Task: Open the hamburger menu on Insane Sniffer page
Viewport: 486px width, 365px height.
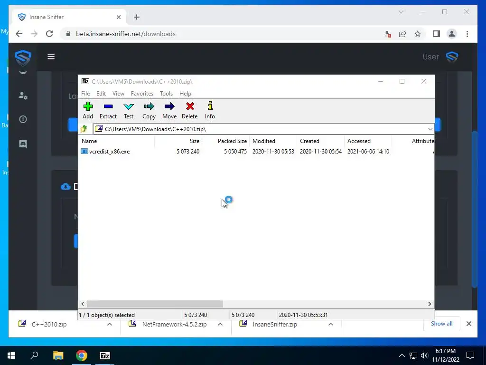Action: pyautogui.click(x=51, y=57)
